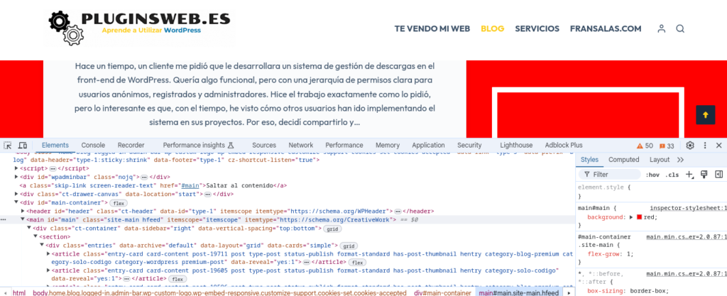The height and width of the screenshot is (296, 727).
Task: Open the Security tab
Action: [469, 146]
